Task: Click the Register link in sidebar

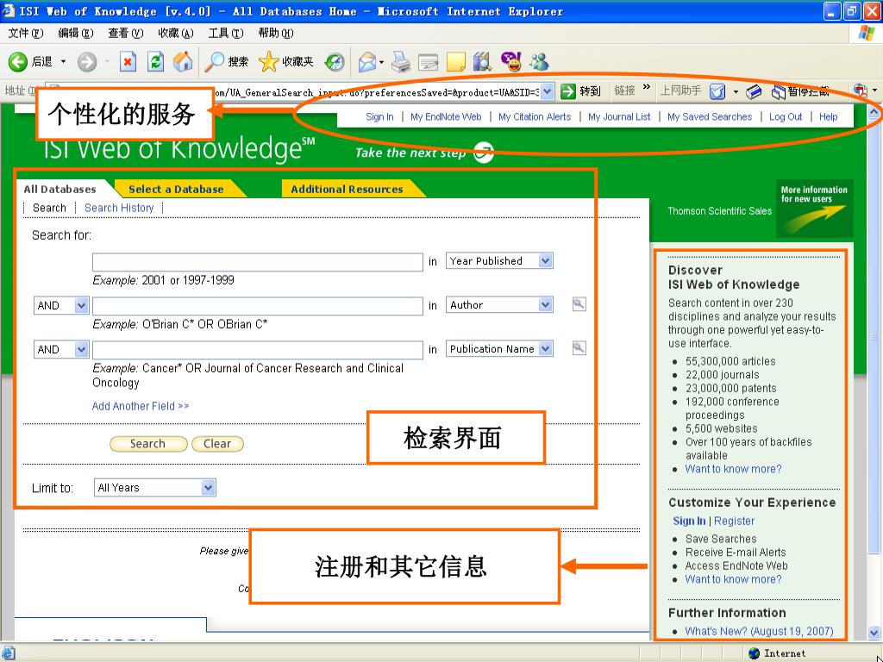Action: (735, 521)
